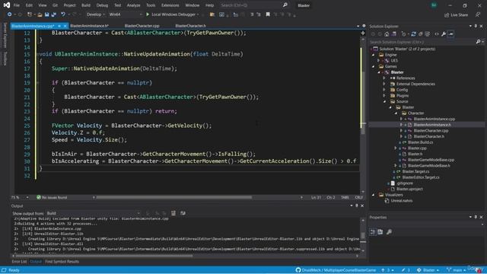Open Show output from Build dropdown

click(x=93, y=213)
